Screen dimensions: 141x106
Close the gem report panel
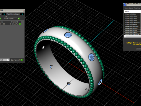pyautogui.click(x=23, y=11)
